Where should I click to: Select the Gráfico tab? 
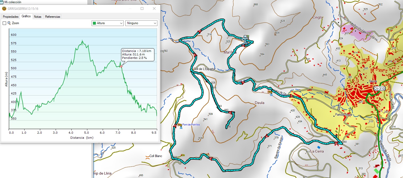(26, 16)
